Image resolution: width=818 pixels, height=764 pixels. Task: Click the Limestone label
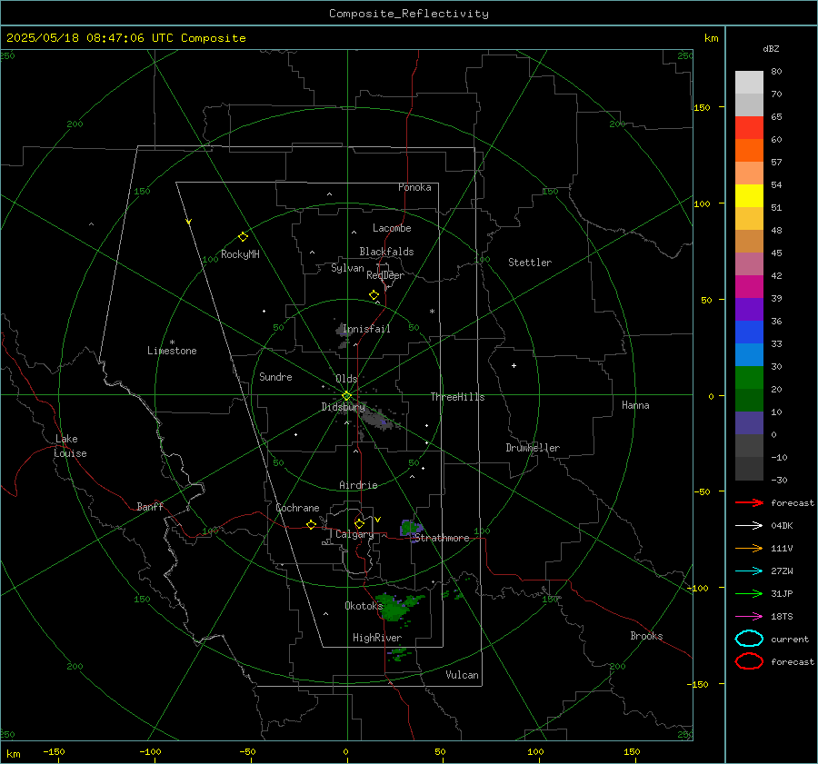[x=172, y=351]
